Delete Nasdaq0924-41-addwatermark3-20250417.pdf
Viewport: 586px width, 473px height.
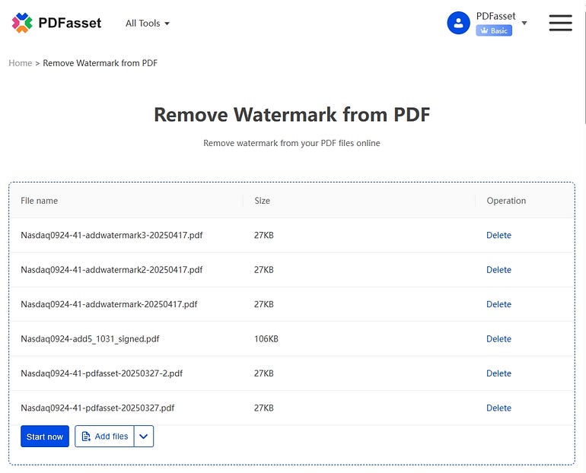click(x=498, y=235)
